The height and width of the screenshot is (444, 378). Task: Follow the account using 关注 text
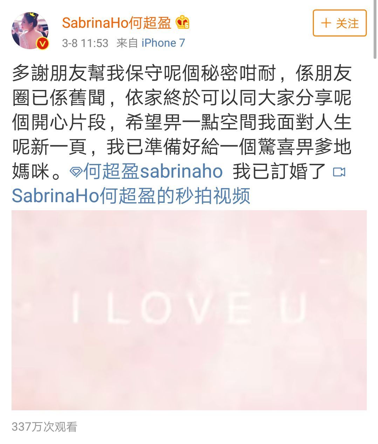coord(347,24)
